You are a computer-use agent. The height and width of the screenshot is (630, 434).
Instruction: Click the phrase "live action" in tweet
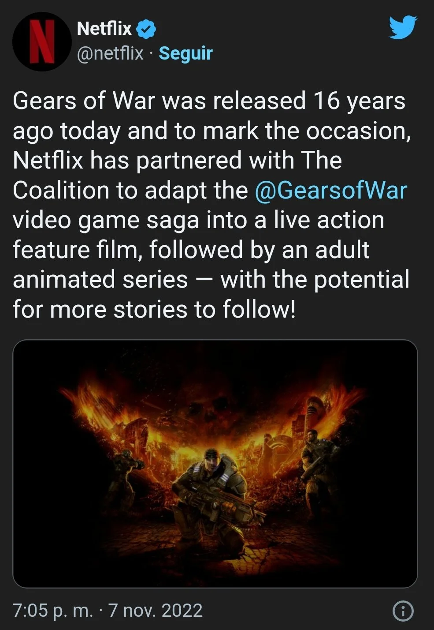[x=329, y=220]
